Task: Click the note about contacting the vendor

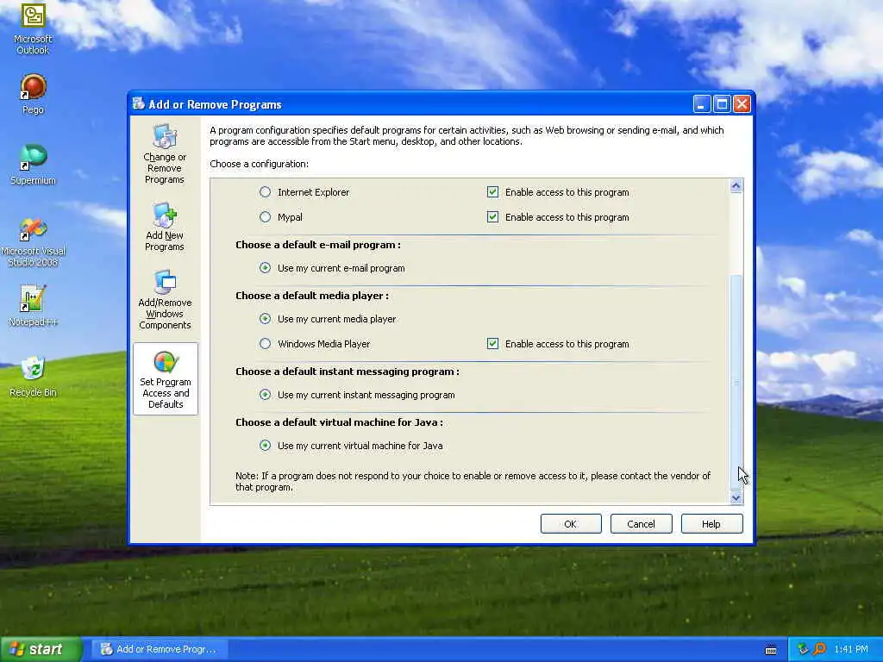Action: (473, 481)
